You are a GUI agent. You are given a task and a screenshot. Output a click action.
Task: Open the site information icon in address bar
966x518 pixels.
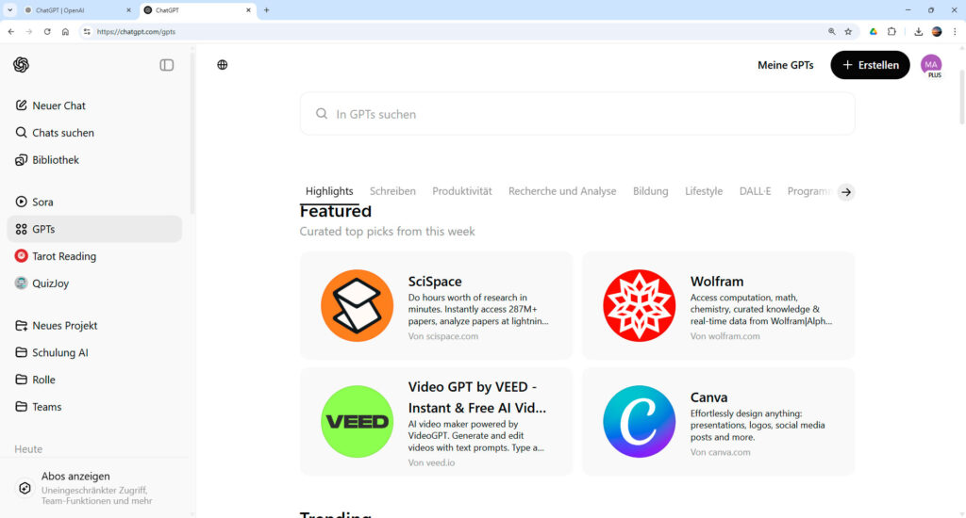87,31
